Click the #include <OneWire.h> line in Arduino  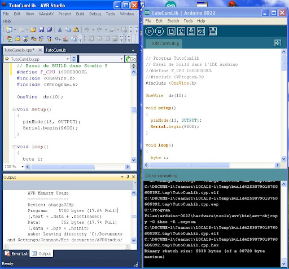coord(171,83)
